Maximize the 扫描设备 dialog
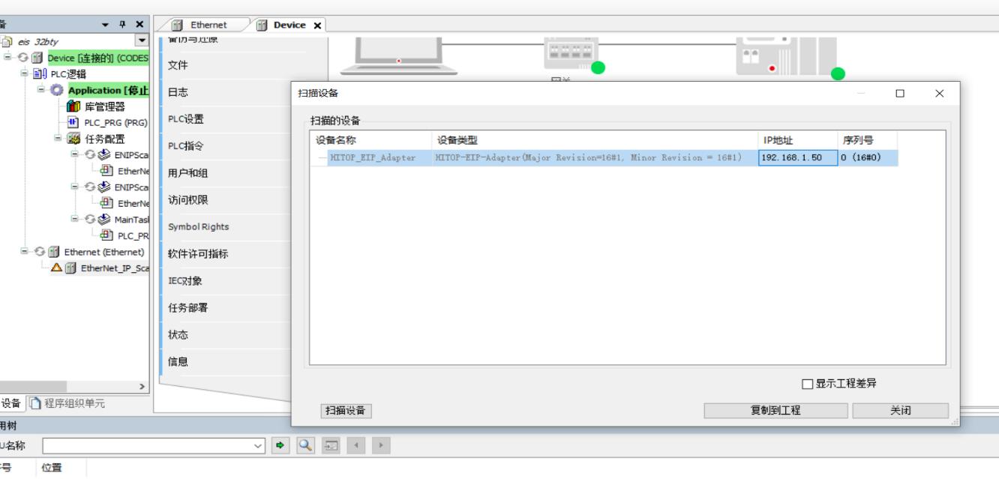This screenshot has width=999, height=479. coord(900,94)
